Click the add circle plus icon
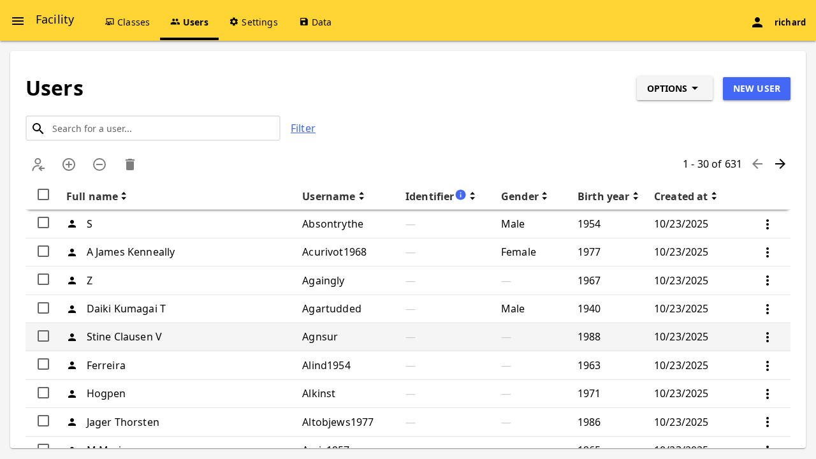816x459 pixels. point(69,164)
